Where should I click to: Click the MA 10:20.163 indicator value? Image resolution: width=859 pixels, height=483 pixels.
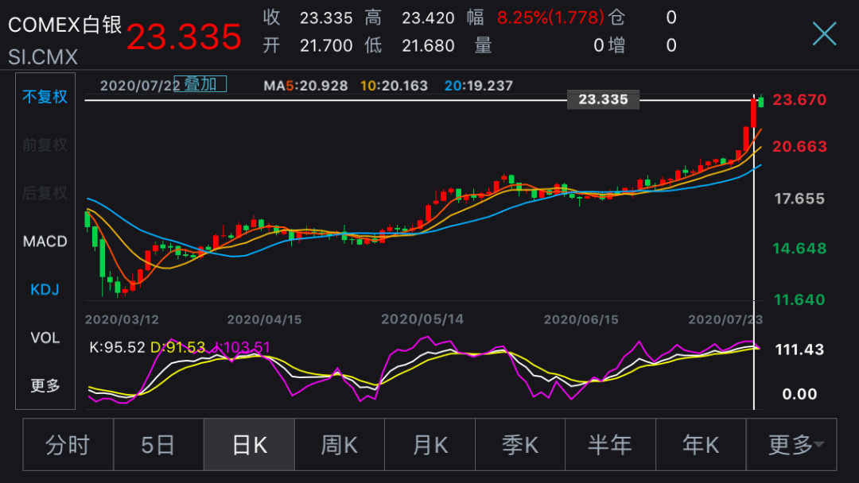point(394,86)
